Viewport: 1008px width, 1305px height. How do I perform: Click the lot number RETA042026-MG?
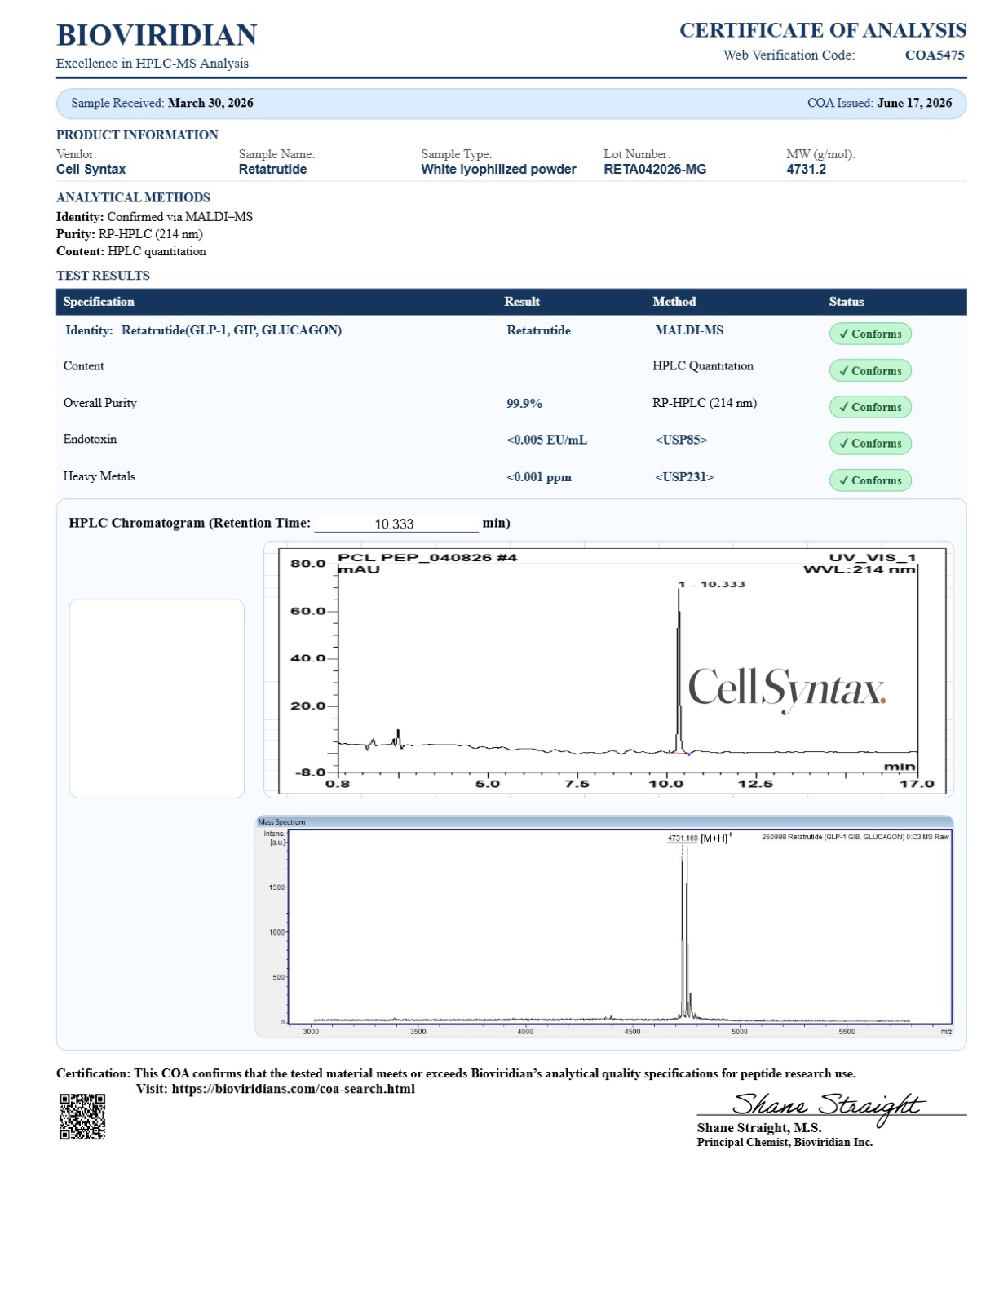pyautogui.click(x=655, y=170)
